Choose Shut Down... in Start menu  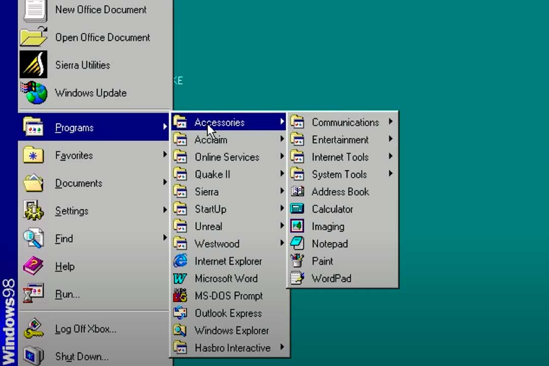[94, 356]
